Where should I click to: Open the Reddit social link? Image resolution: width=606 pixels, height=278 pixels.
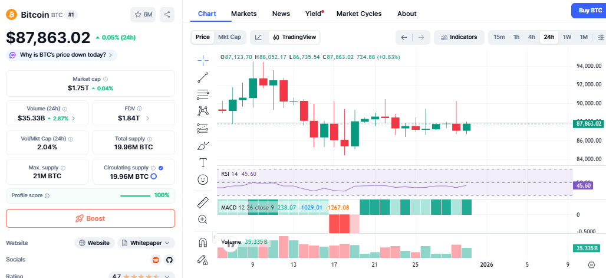click(156, 260)
